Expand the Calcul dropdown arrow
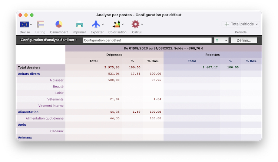This screenshot has width=278, height=162. tap(142, 24)
